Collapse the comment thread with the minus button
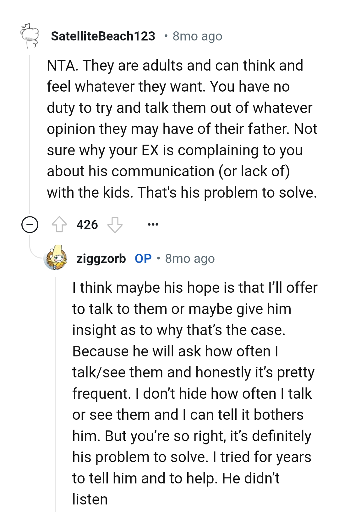This screenshot has height=512, width=339. click(29, 224)
